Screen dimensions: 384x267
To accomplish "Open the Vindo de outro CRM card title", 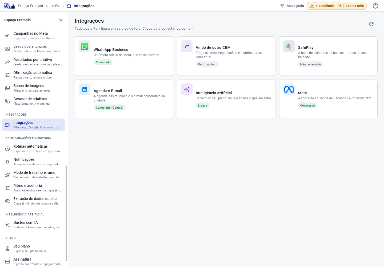I will tap(213, 48).
